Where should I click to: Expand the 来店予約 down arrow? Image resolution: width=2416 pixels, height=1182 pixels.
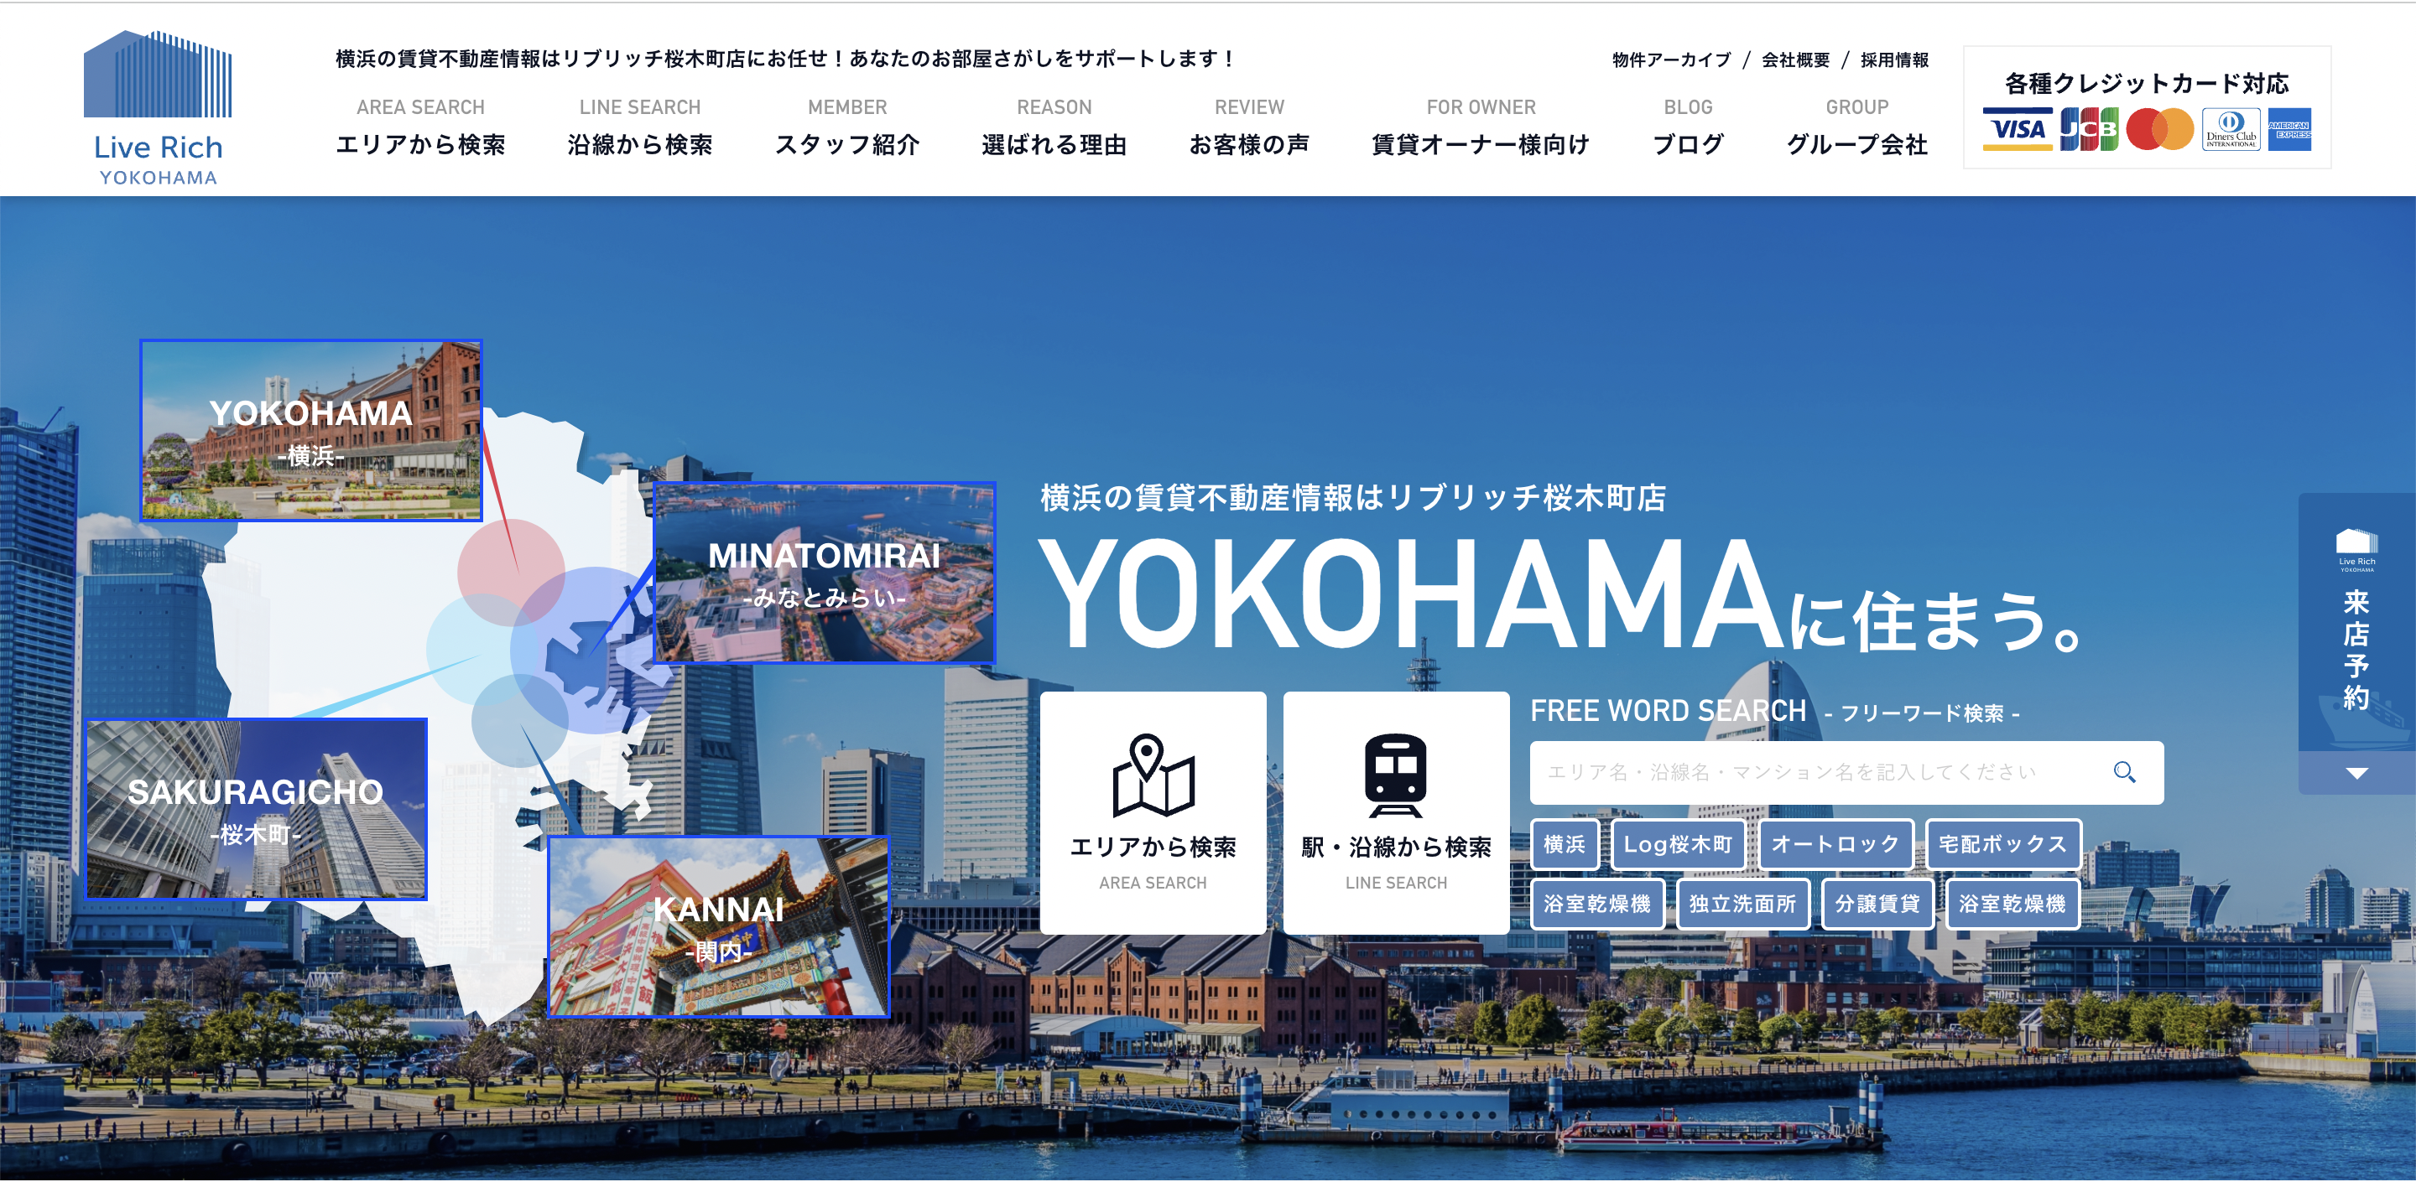pyautogui.click(x=2357, y=773)
